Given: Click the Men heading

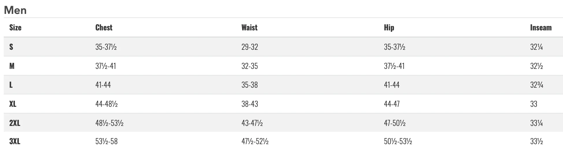Looking at the screenshot, I should [15, 10].
